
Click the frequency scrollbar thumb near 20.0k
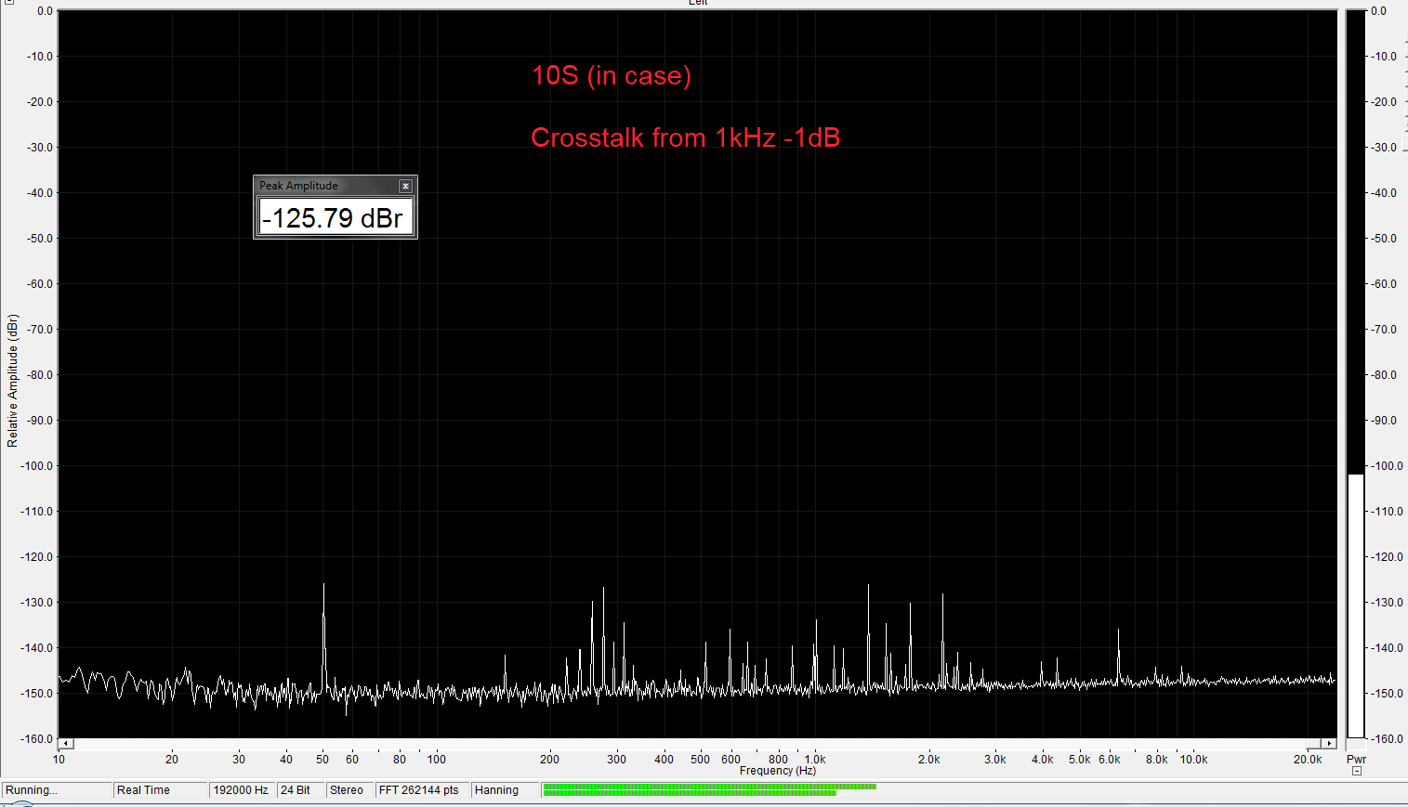pos(1314,744)
